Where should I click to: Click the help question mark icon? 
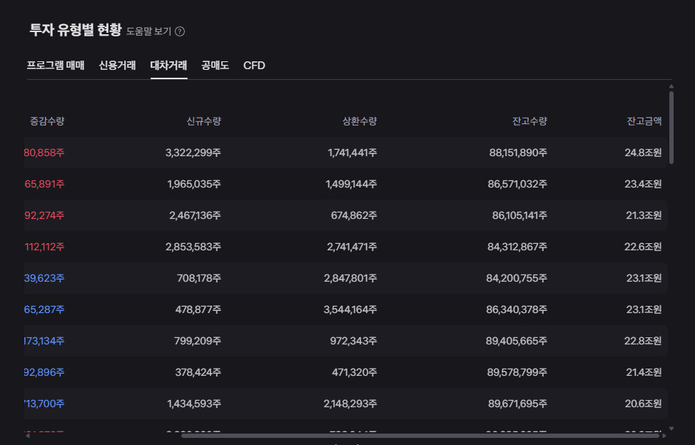pyautogui.click(x=180, y=31)
